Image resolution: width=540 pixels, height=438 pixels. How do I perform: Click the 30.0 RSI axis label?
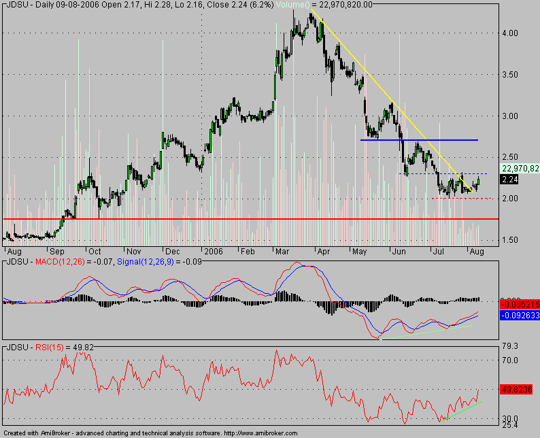pyautogui.click(x=509, y=419)
